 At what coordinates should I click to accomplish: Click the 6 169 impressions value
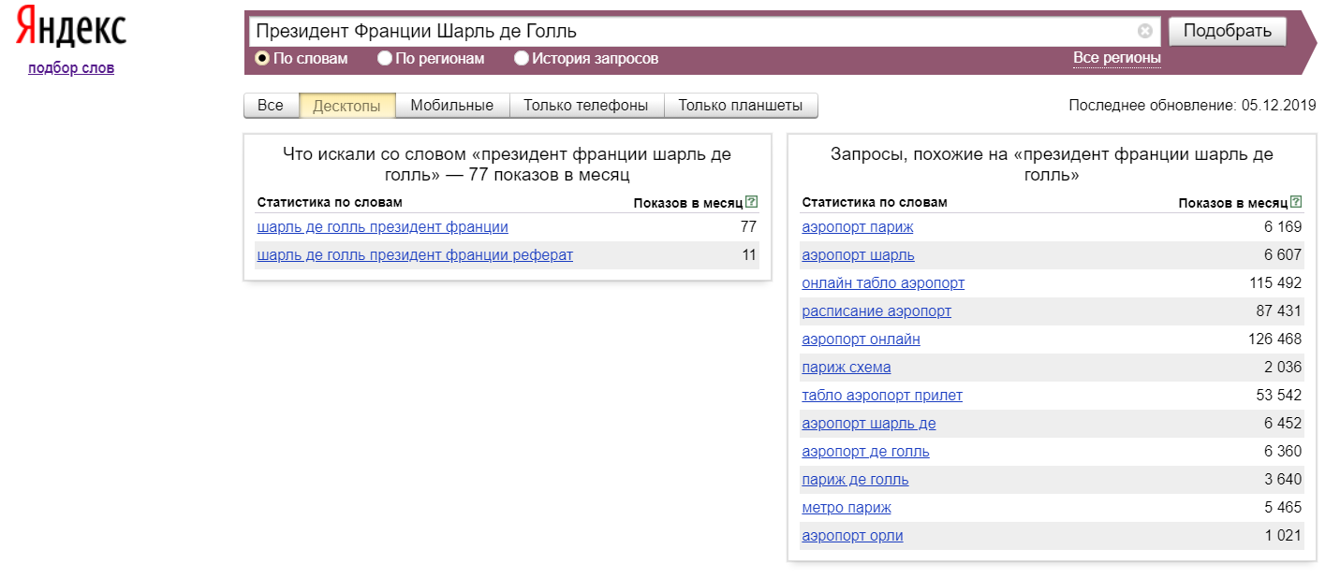click(1283, 226)
